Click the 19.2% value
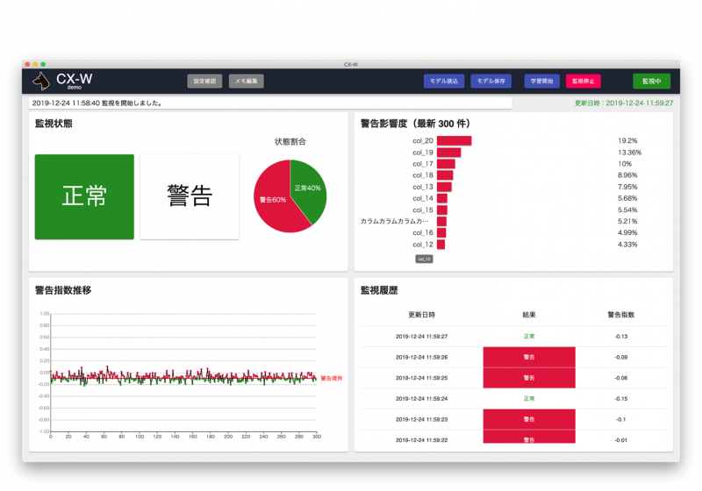The height and width of the screenshot is (491, 702). (x=627, y=141)
